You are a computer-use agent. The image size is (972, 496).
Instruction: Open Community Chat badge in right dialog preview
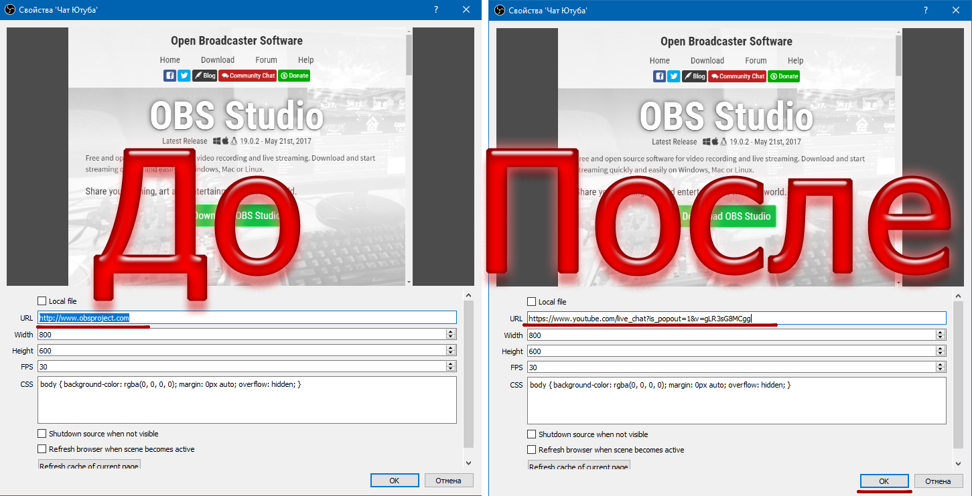coord(737,76)
